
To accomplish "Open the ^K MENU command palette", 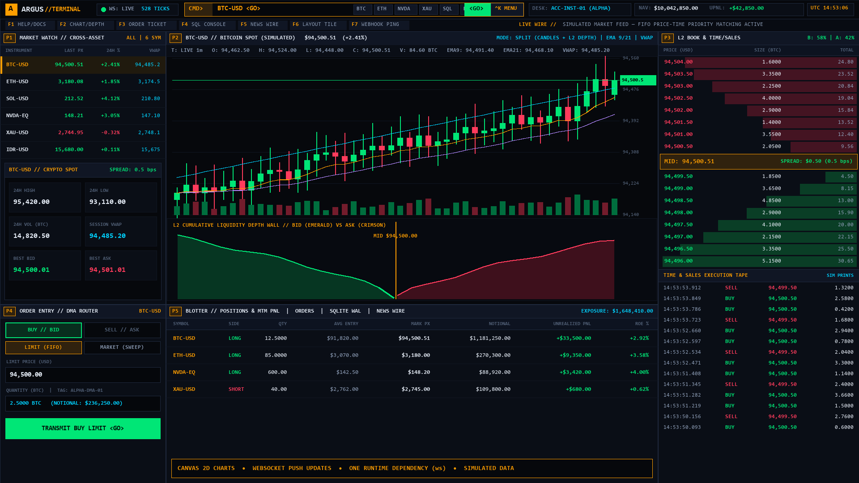I will [x=506, y=9].
